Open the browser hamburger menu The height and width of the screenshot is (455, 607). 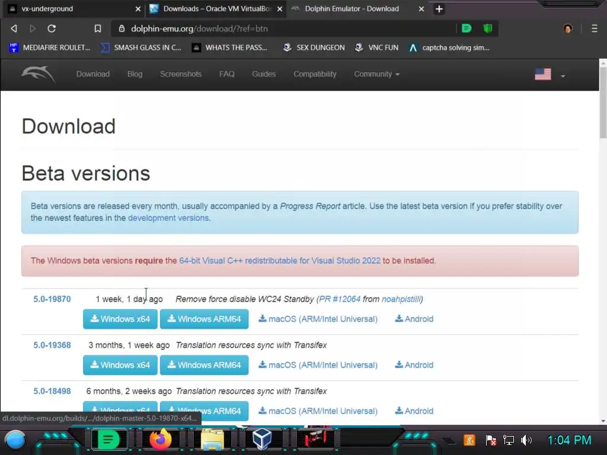coord(594,28)
